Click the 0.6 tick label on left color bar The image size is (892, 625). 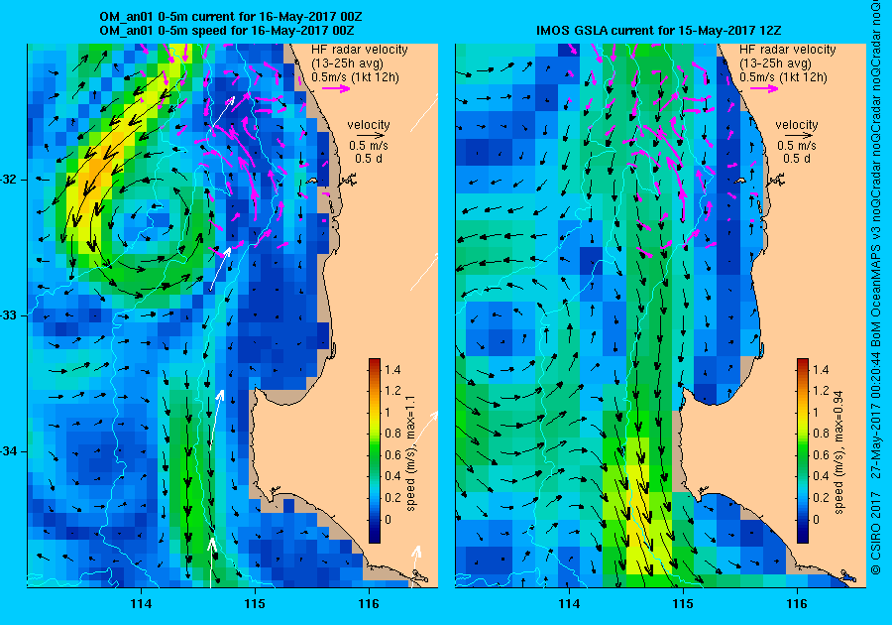click(392, 454)
